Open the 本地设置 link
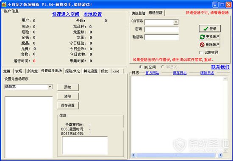 coord(93,14)
